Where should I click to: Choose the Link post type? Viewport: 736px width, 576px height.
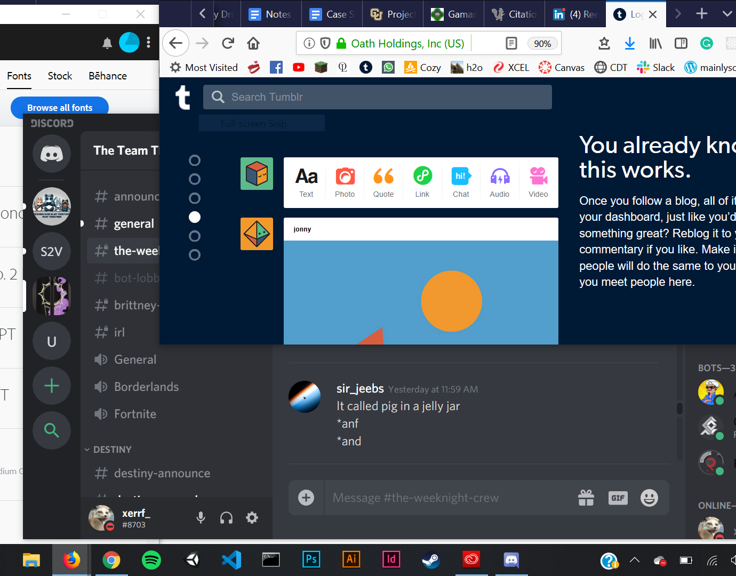point(422,182)
